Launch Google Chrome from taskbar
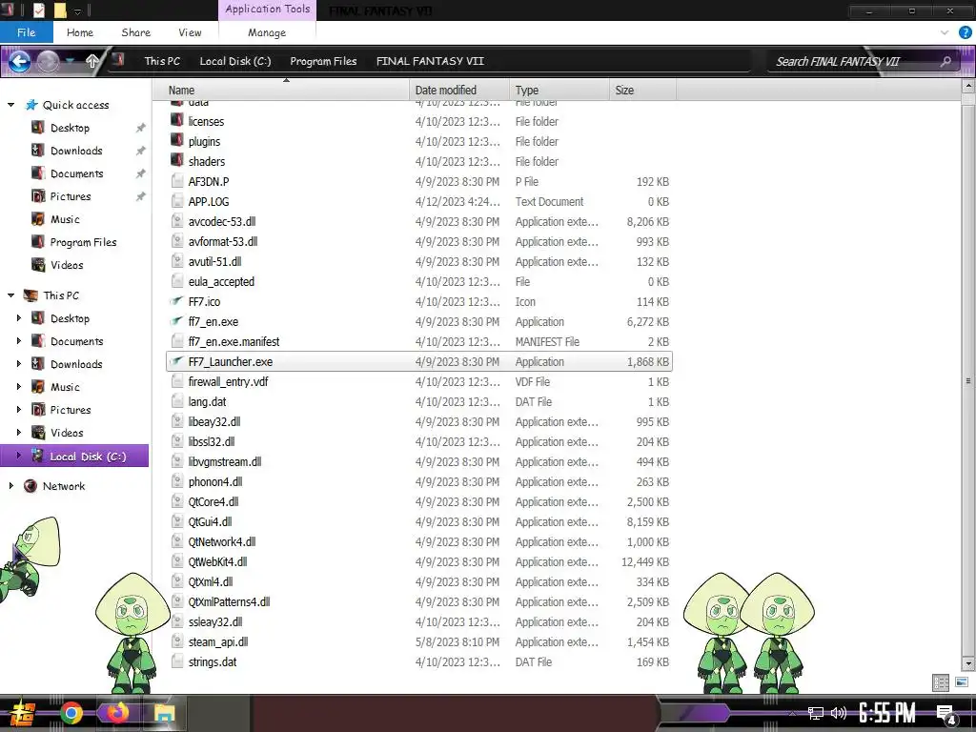 coord(71,713)
